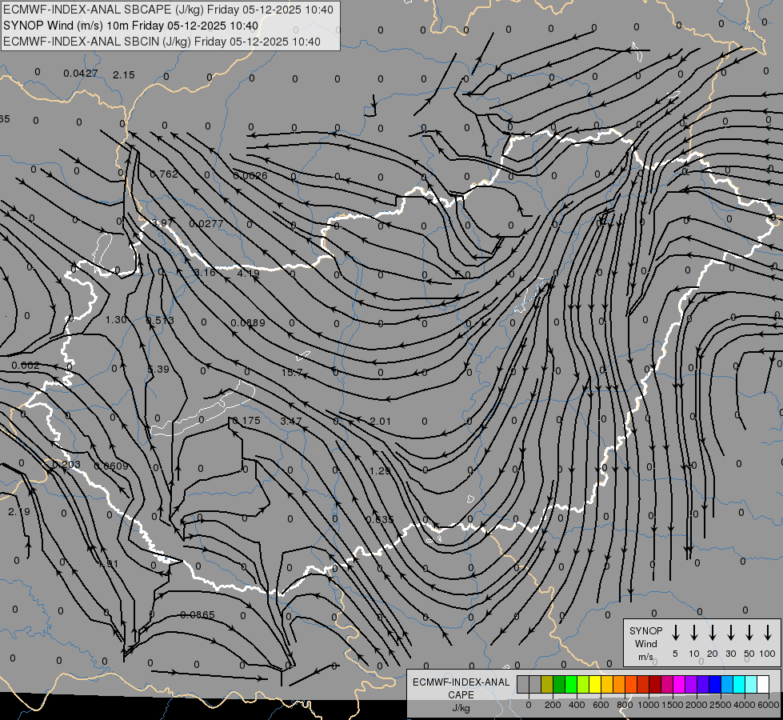
Task: Click the 100 m/s wind arrow in legend
Action: [x=768, y=633]
